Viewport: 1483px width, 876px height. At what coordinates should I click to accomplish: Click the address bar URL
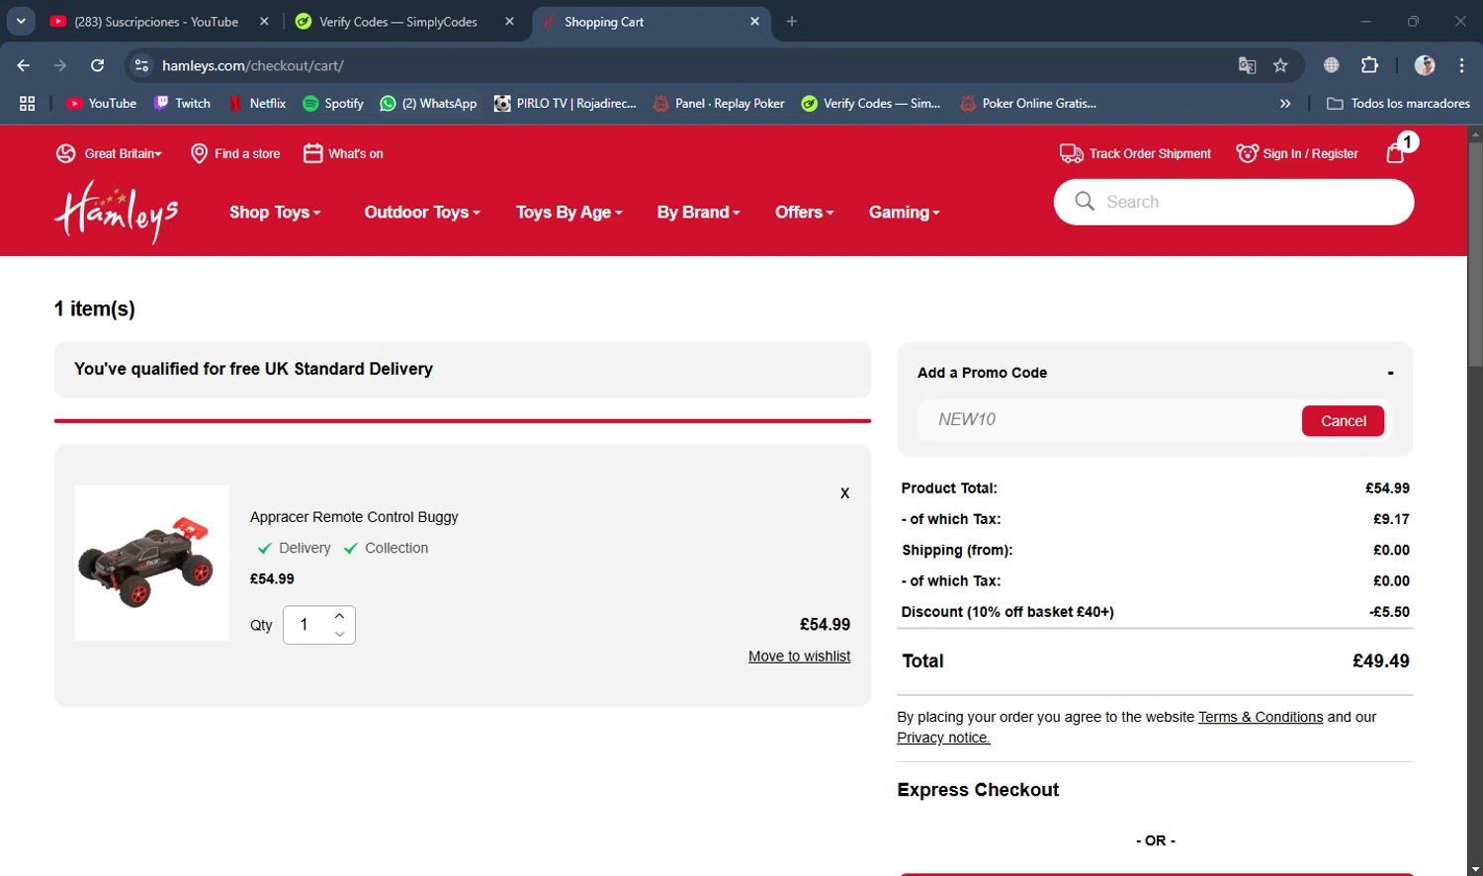(x=253, y=65)
